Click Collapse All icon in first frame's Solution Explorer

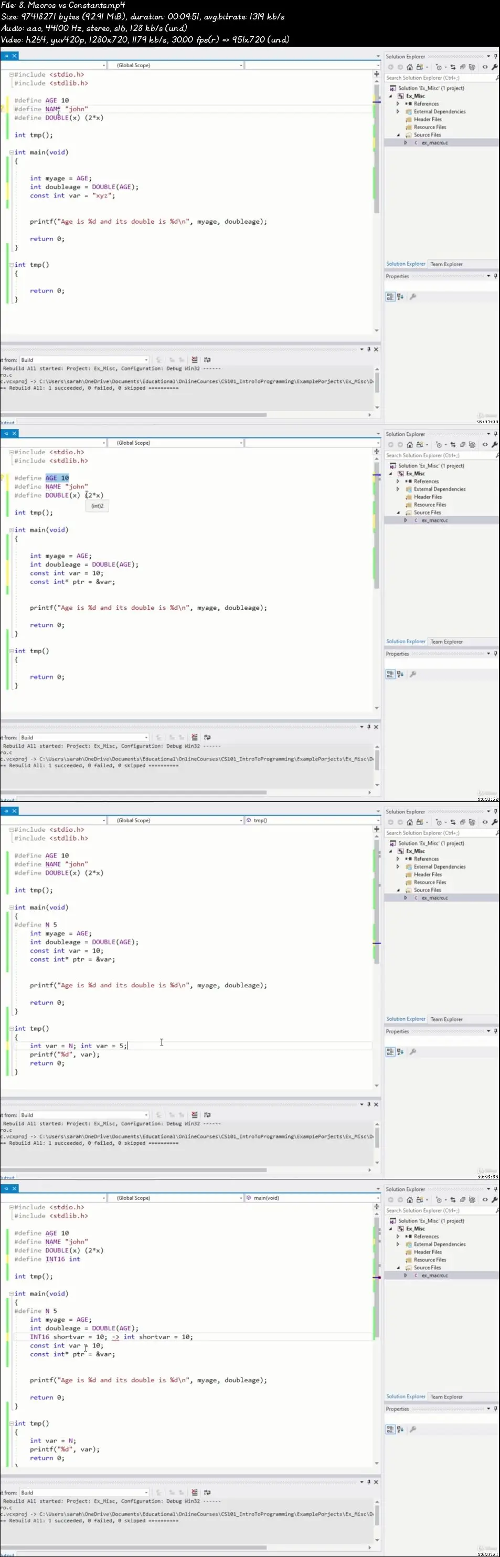(x=463, y=67)
